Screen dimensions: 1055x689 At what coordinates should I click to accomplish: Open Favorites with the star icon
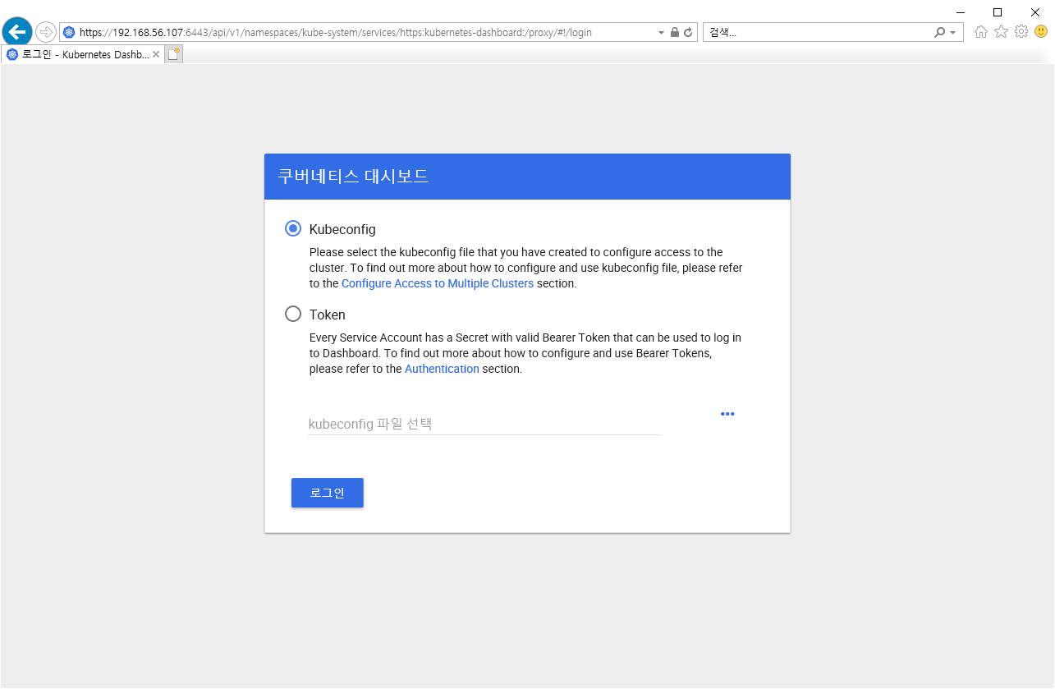point(1001,32)
